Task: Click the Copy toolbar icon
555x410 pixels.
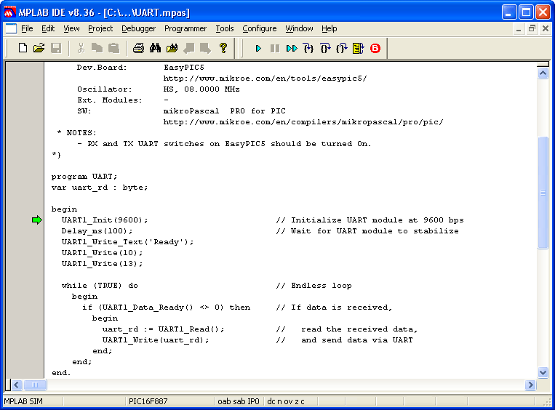Action: tap(97, 48)
